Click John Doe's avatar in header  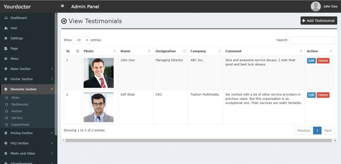tap(316, 6)
